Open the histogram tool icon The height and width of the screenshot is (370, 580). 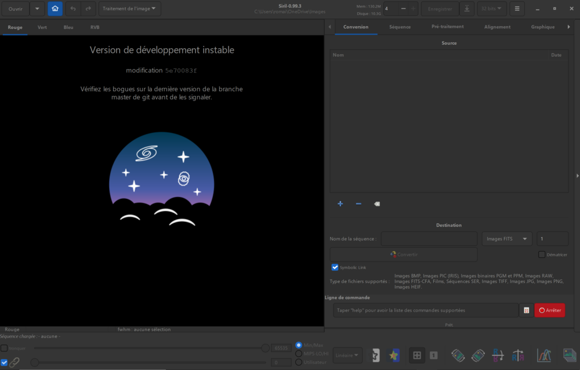coord(544,355)
